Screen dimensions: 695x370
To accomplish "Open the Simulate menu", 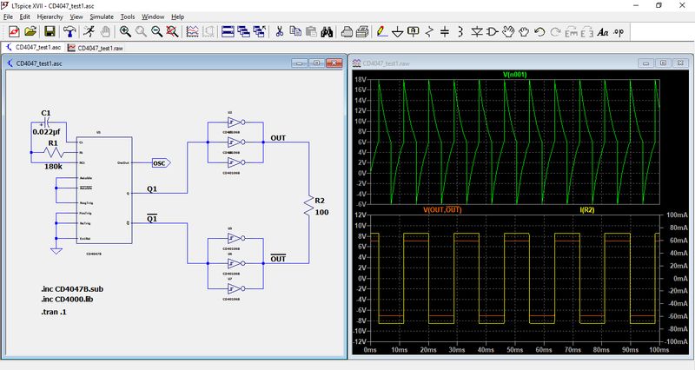I will pos(102,17).
